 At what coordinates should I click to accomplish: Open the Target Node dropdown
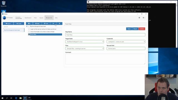tap(85, 42)
